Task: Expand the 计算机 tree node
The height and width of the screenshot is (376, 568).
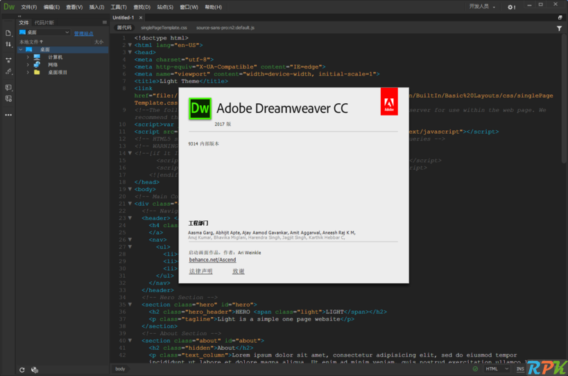Action: 28,57
